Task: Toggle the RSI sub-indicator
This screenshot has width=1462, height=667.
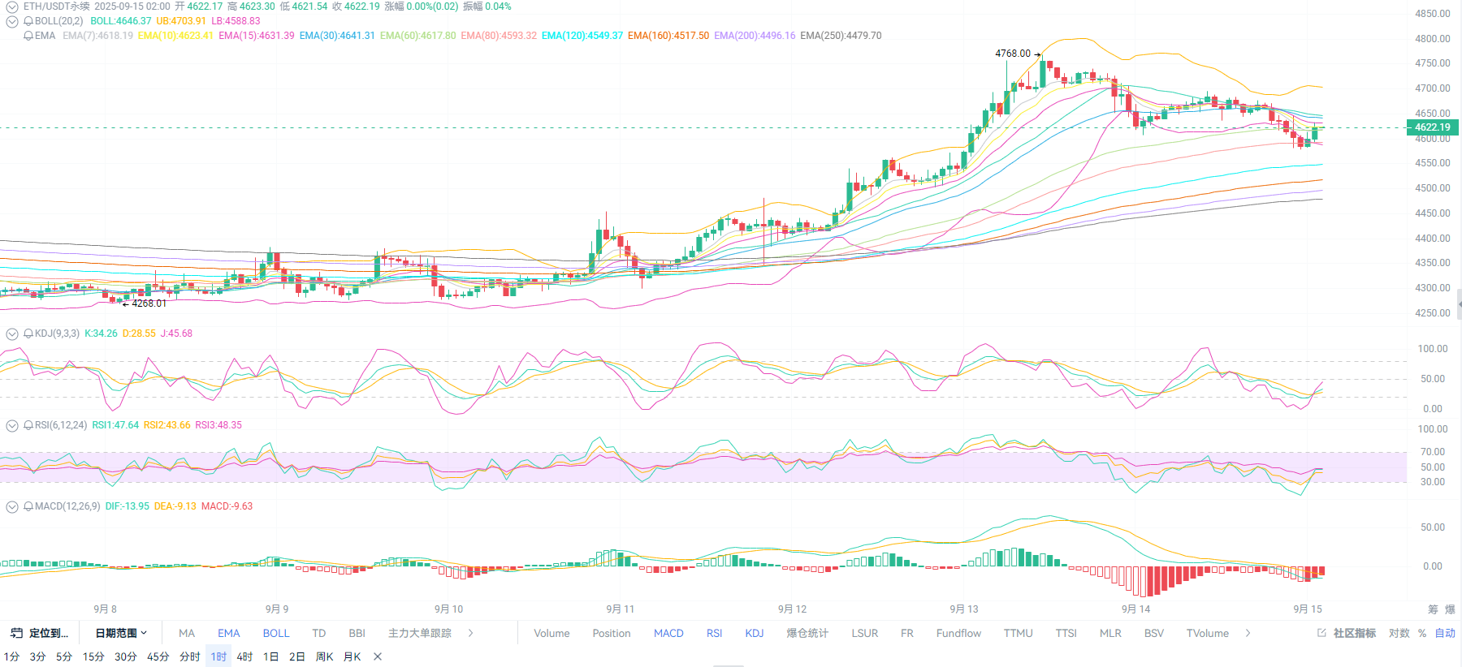Action: [x=715, y=633]
